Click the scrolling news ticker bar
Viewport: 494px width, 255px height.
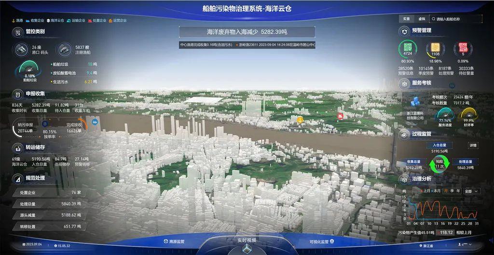pos(247,45)
